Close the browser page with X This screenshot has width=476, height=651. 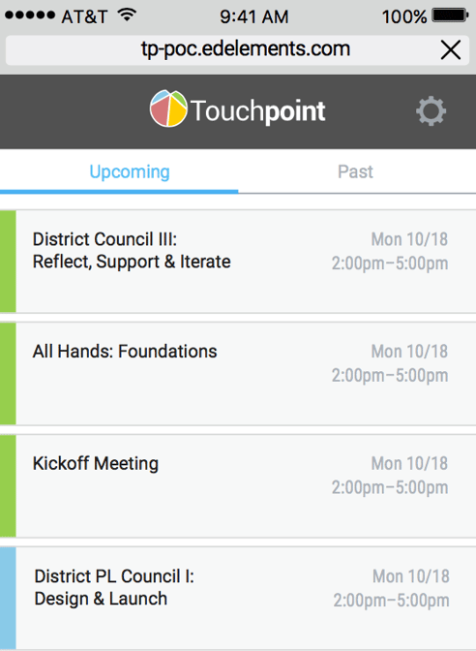tap(451, 50)
